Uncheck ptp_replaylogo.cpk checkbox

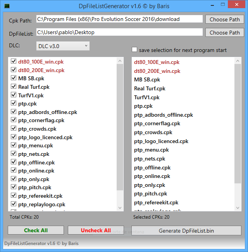(14, 204)
